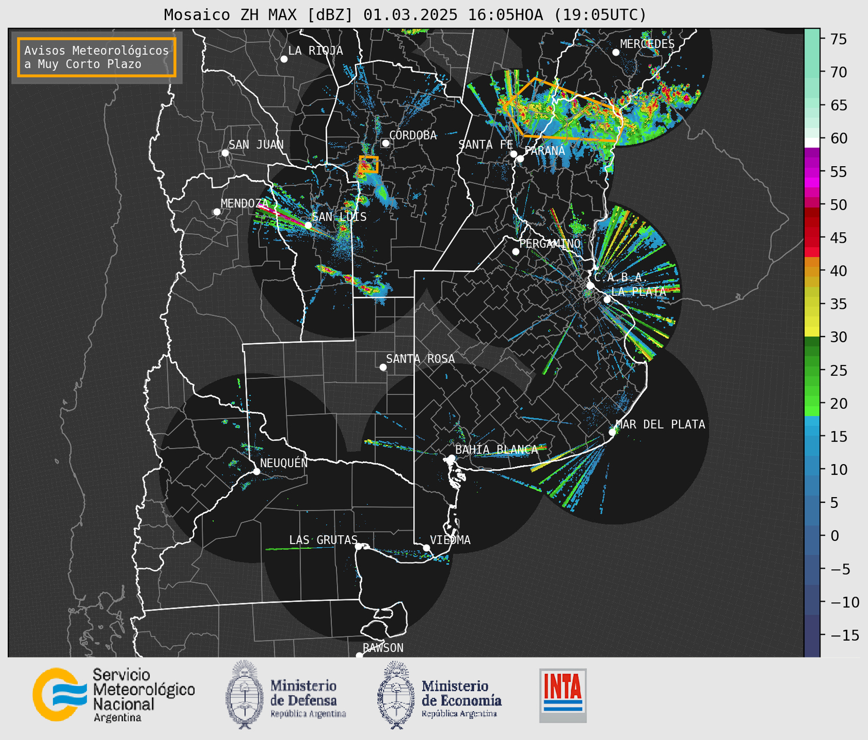
Task: Click the white dot marking Mendoza
Action: (217, 212)
